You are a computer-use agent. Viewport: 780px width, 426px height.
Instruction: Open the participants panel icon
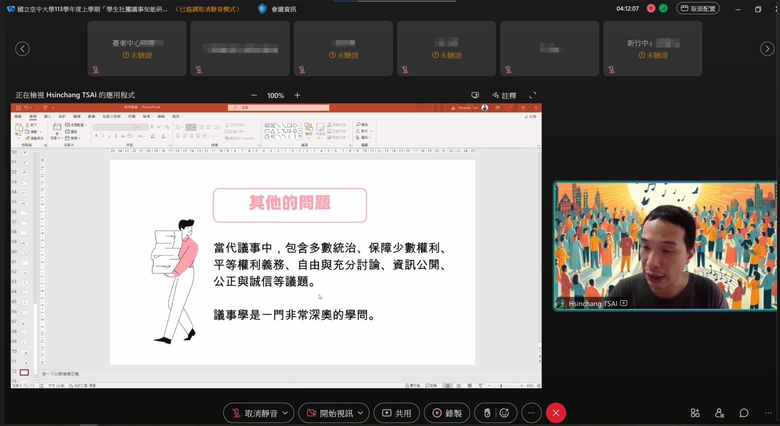point(719,413)
